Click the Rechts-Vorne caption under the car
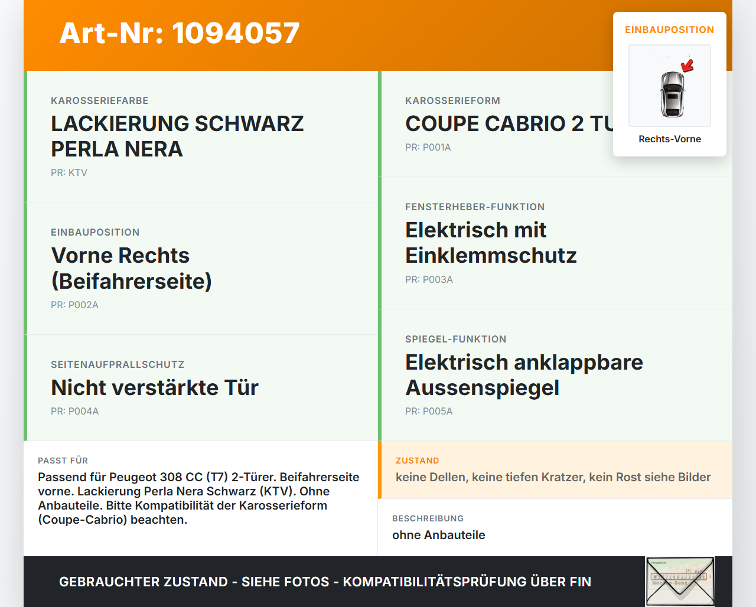Viewport: 756px width, 607px height. point(670,139)
